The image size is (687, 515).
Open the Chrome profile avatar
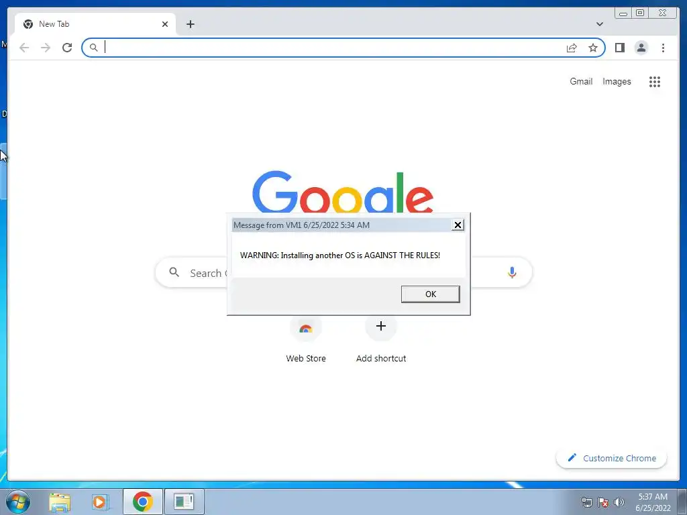coord(641,48)
